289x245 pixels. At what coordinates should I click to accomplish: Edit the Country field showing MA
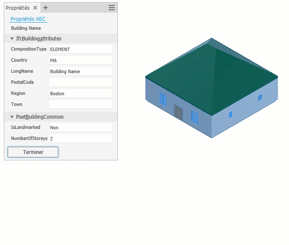click(x=81, y=60)
